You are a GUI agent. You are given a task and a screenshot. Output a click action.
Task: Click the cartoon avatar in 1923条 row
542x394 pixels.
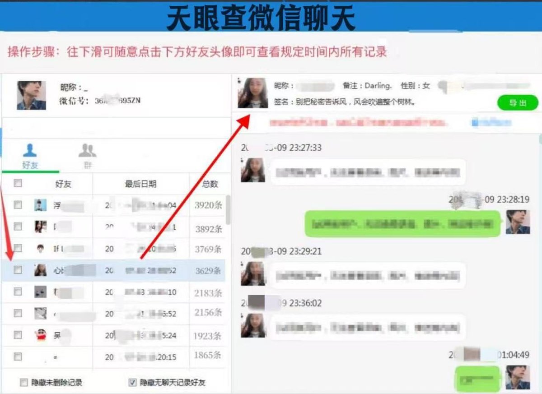tap(41, 335)
